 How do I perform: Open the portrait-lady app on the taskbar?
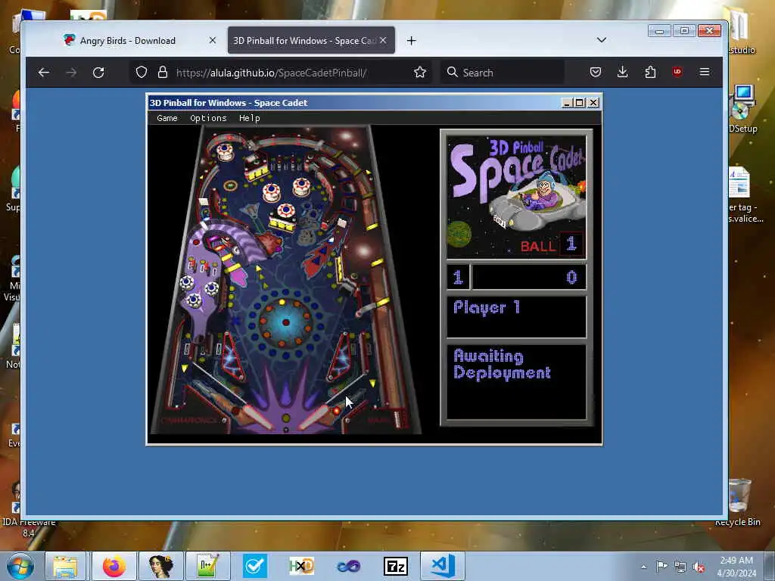coord(161,566)
